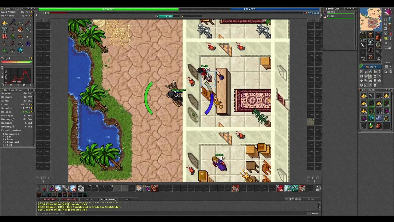Select Fadil in Battle List
The width and height of the screenshot is (394, 222).
tap(340, 16)
